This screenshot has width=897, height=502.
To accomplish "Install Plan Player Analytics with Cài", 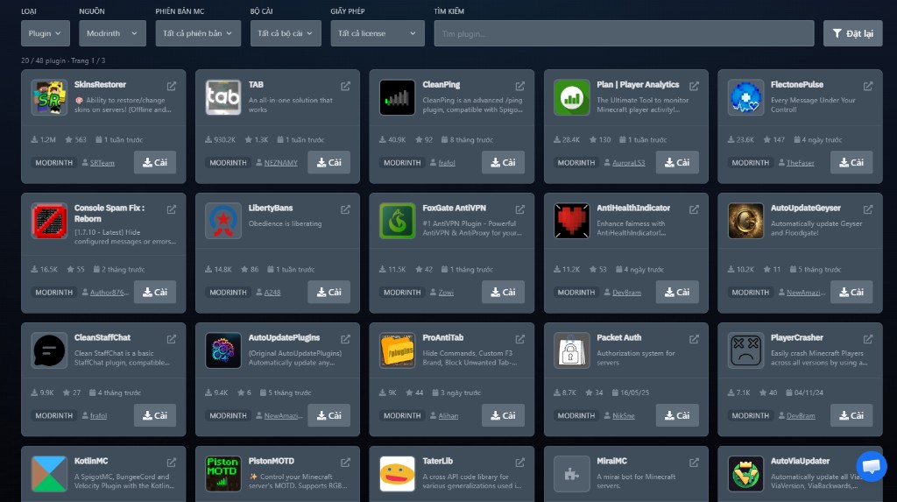I will tap(677, 163).
